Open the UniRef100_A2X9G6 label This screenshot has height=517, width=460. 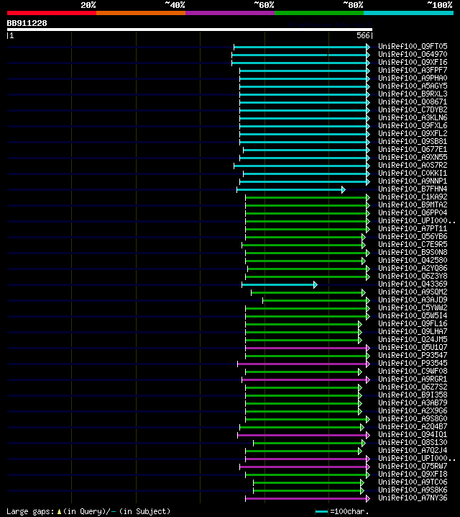point(413,410)
